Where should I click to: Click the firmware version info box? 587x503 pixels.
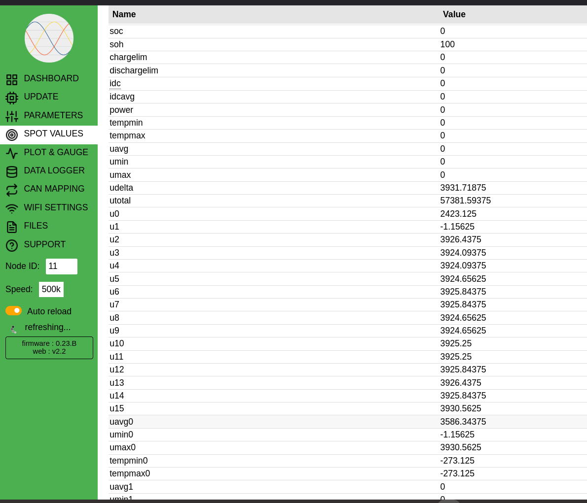(x=49, y=348)
